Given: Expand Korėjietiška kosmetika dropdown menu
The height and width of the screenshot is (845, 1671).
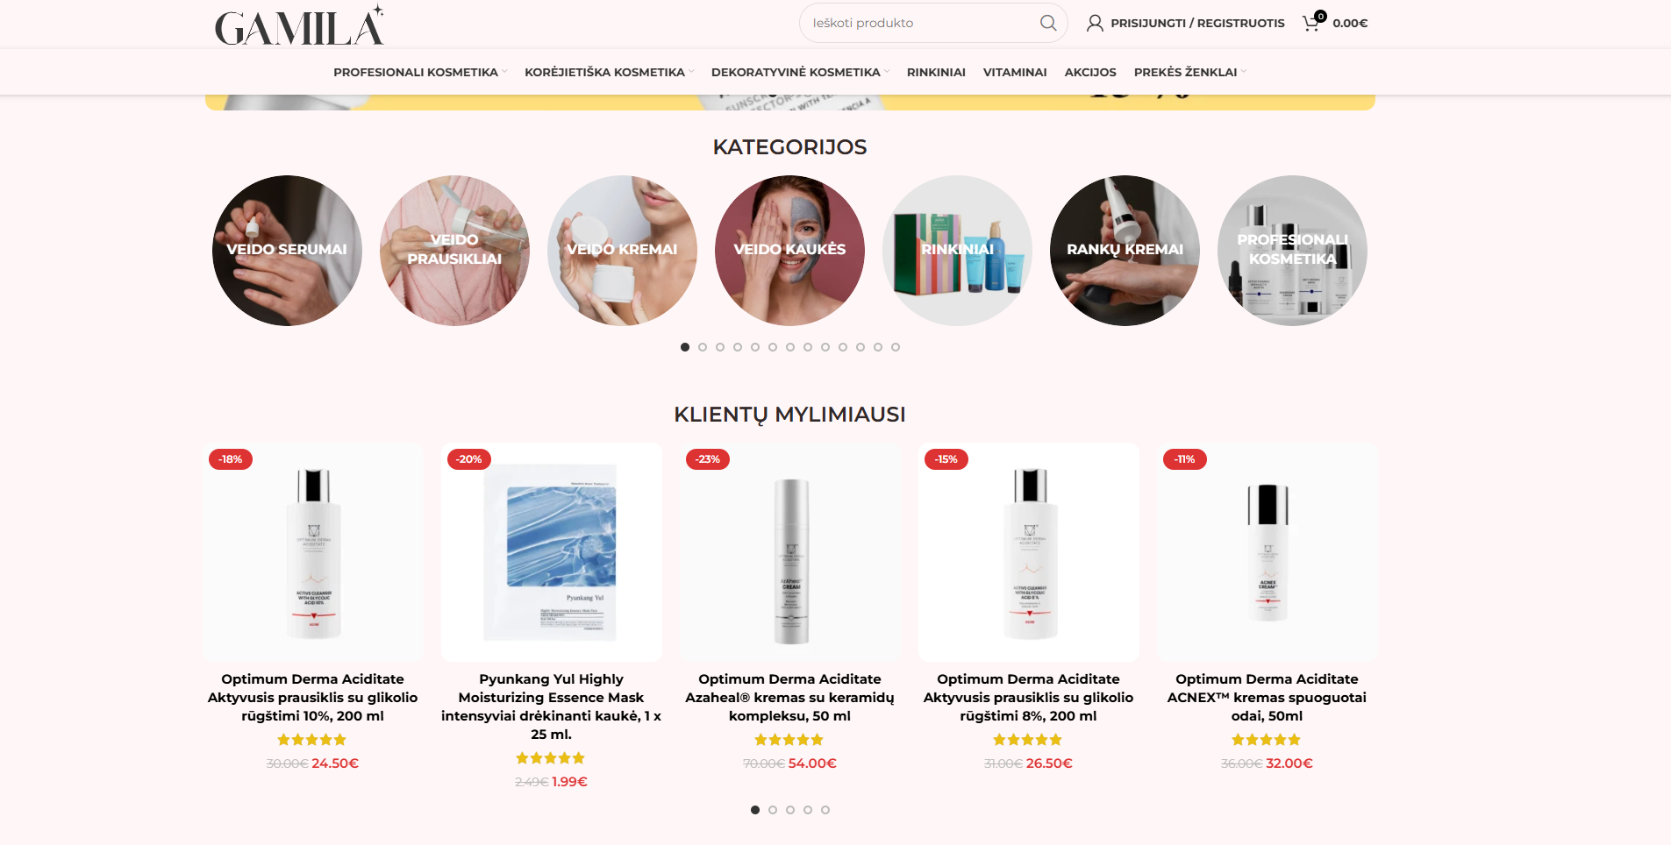Looking at the screenshot, I should click(610, 72).
